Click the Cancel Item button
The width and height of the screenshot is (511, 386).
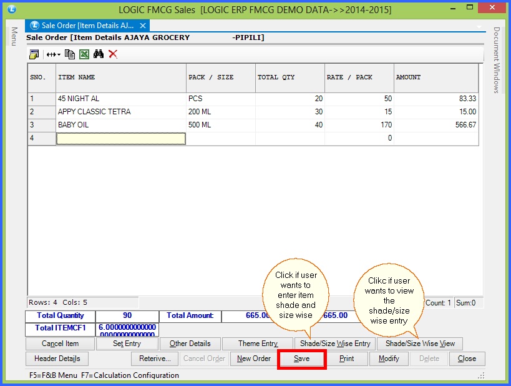click(60, 344)
